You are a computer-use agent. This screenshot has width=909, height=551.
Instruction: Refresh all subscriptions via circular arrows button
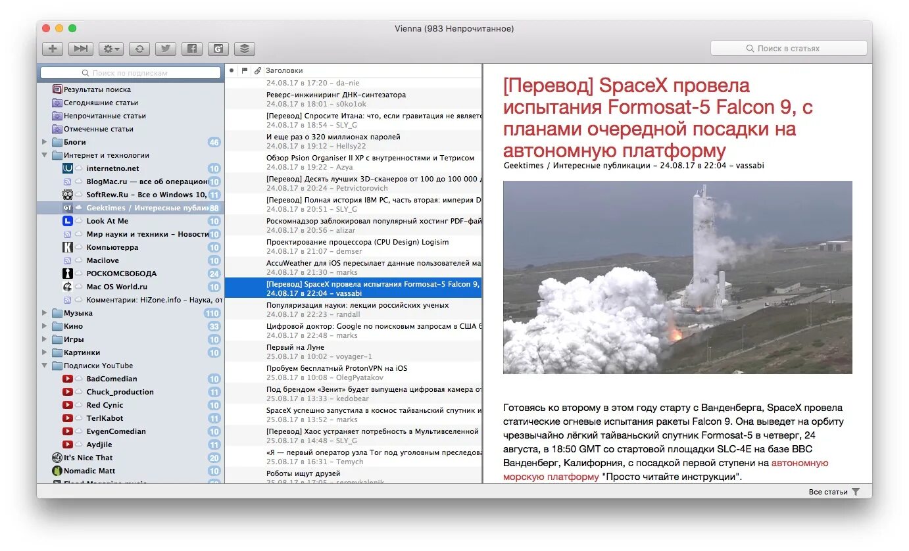pyautogui.click(x=139, y=49)
